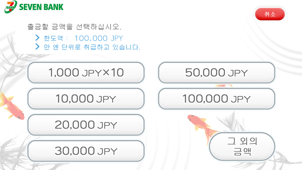Click the 만 엔 단위로 취급하고 있습니다 notice
302x170 pixels.
click(92, 47)
